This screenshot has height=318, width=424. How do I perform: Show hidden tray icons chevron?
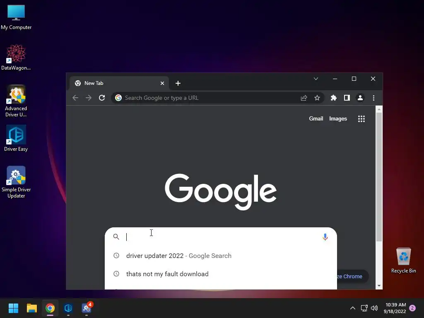point(353,308)
